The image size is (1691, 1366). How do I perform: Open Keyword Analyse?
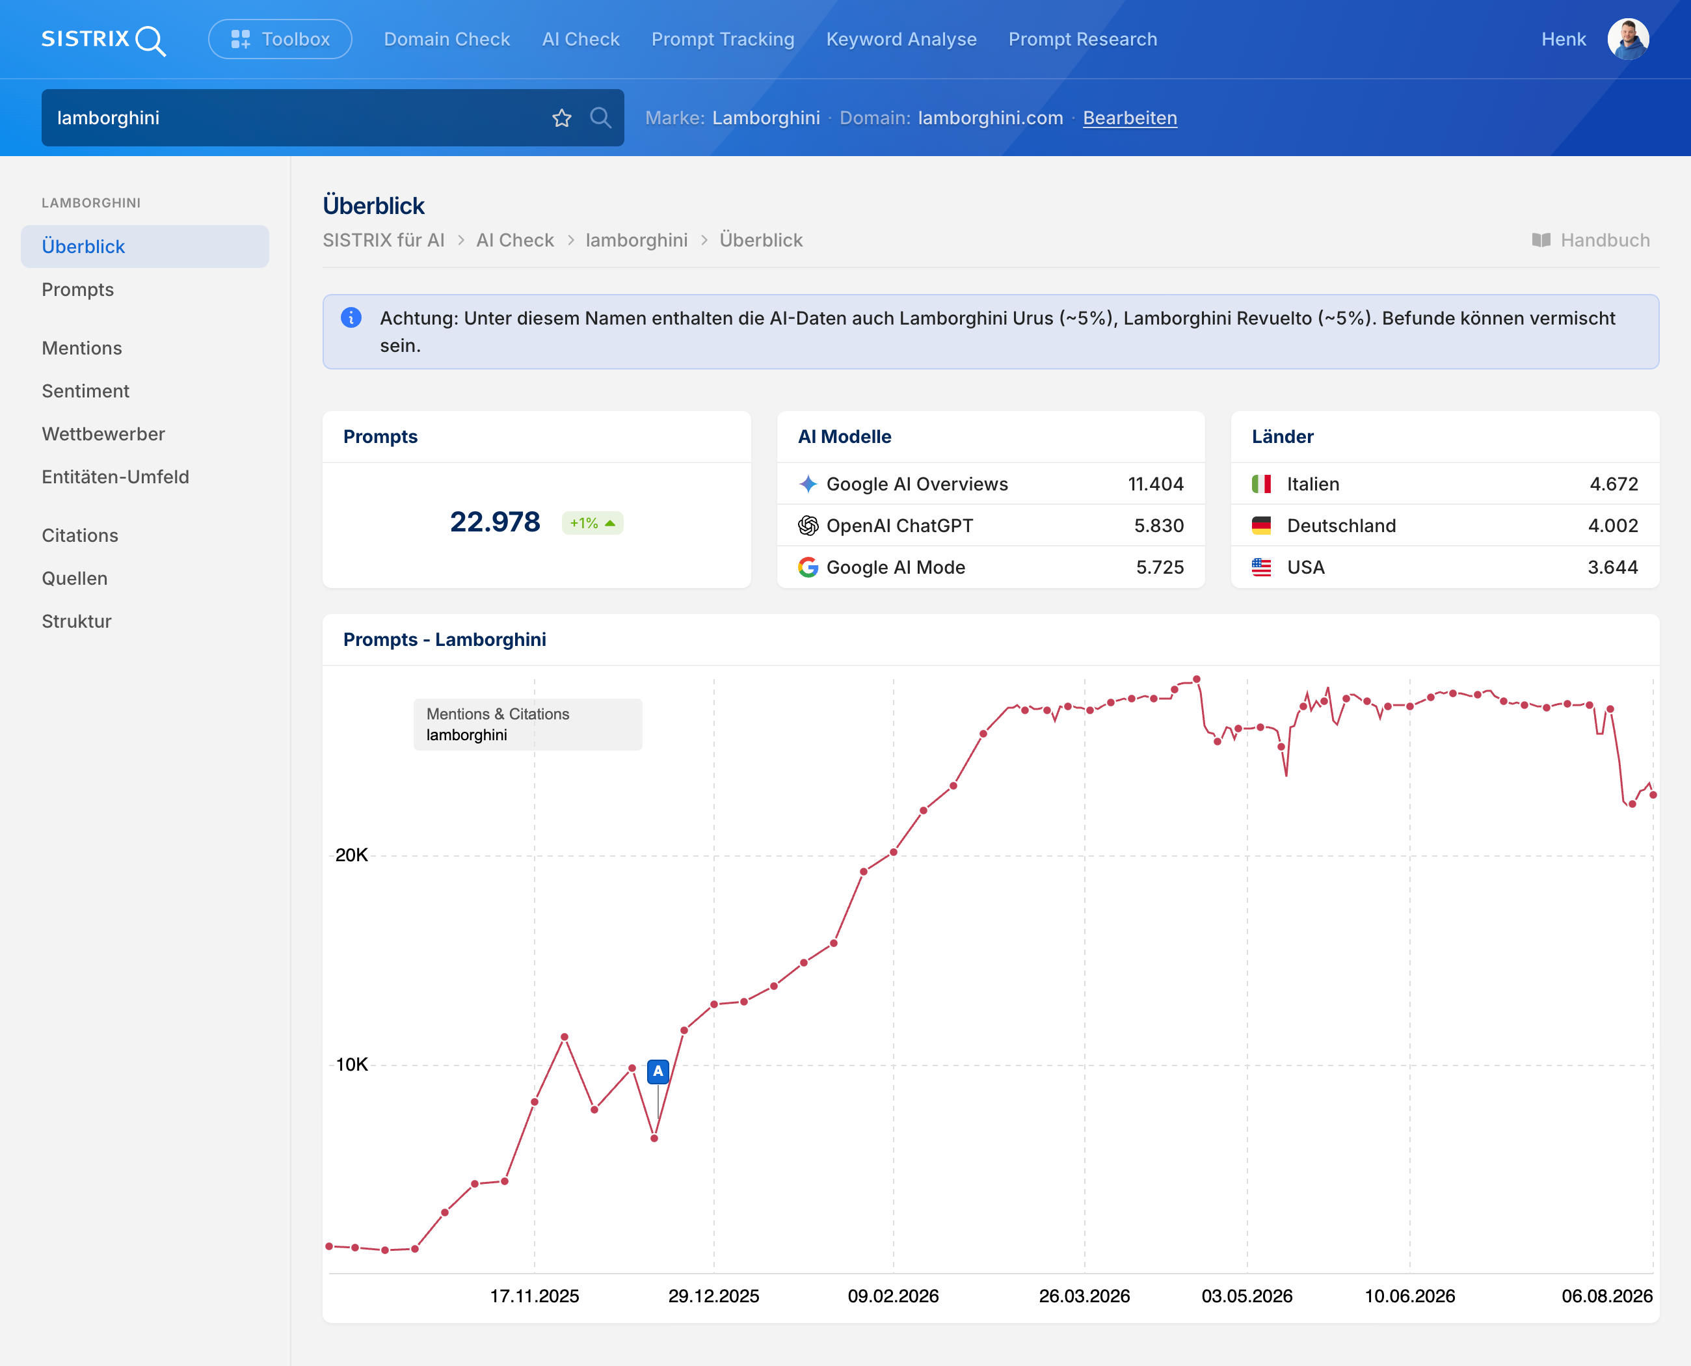tap(902, 39)
